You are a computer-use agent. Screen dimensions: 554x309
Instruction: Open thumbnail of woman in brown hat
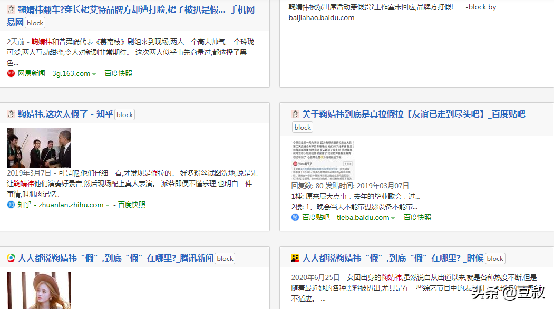point(38,291)
